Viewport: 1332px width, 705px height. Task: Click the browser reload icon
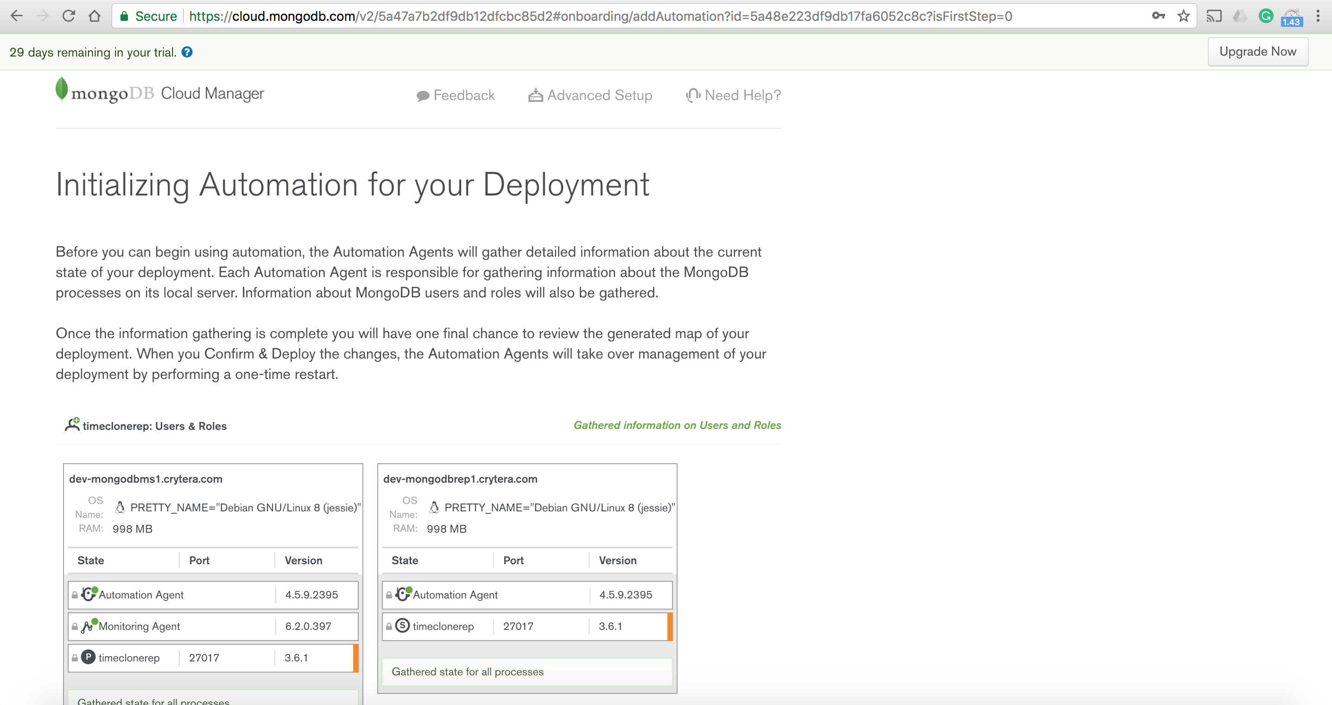[69, 16]
